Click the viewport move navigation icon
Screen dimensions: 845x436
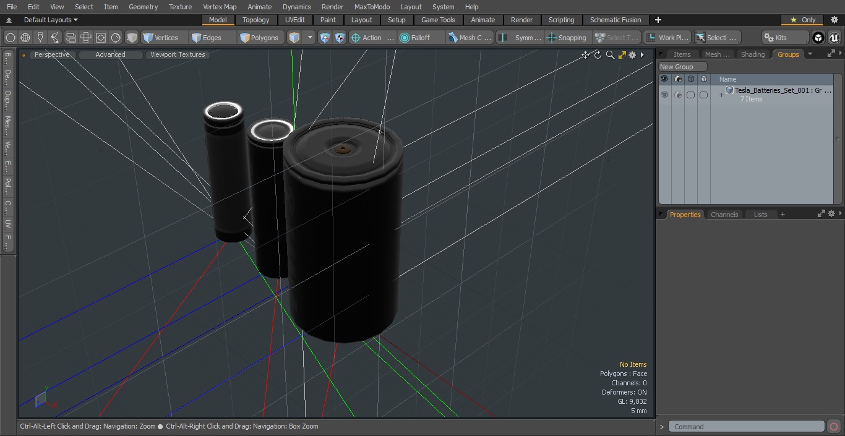(585, 55)
